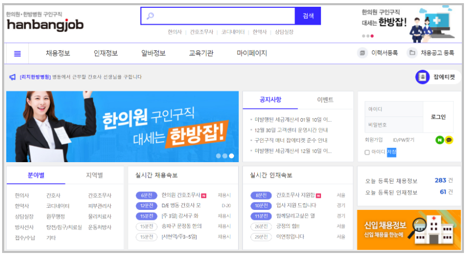Select 방사선사 category
This screenshot has width=465, height=254.
(x=24, y=227)
